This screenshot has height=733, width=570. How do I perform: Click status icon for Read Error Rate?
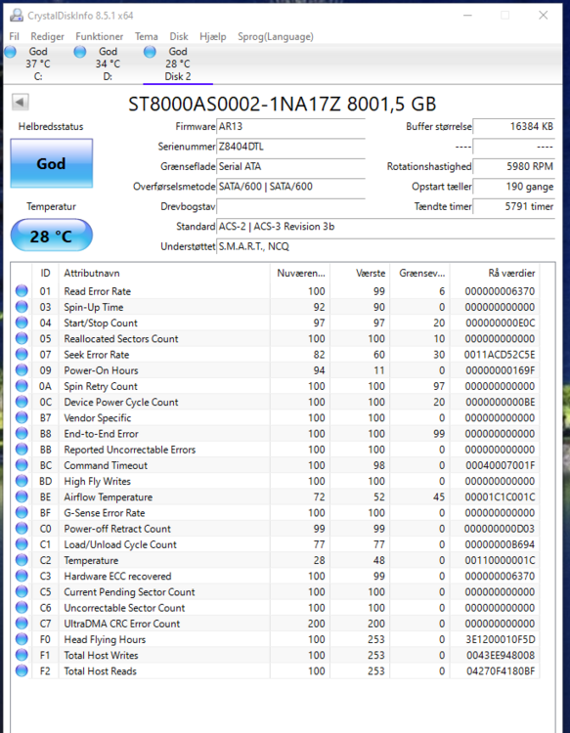[22, 291]
